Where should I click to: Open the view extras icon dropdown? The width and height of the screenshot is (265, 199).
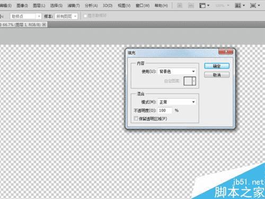coord(204,5)
